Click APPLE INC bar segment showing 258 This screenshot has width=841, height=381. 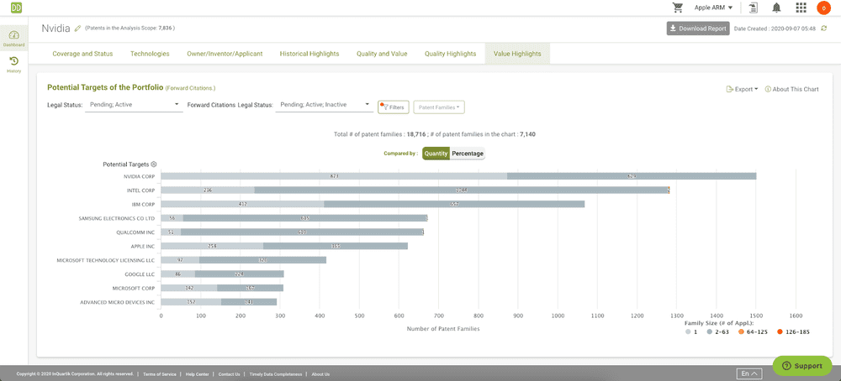(213, 246)
